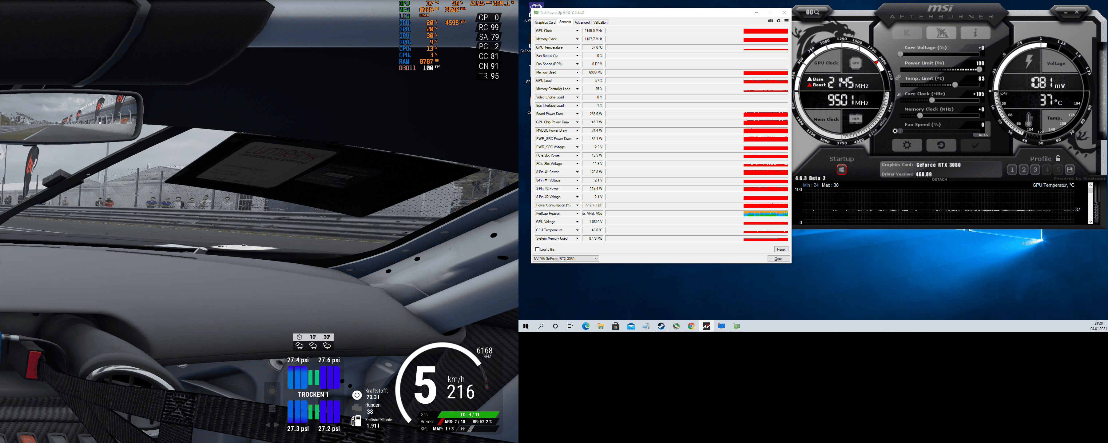Click the OC Scanner button in Afterburner
The height and width of the screenshot is (443, 1108).
click(812, 12)
